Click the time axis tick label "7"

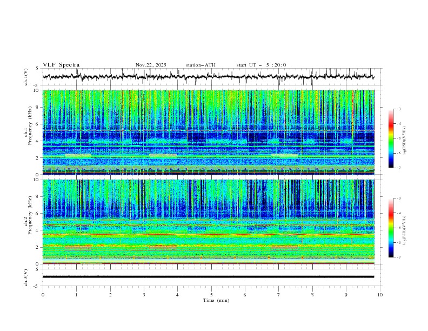[x=279, y=295]
